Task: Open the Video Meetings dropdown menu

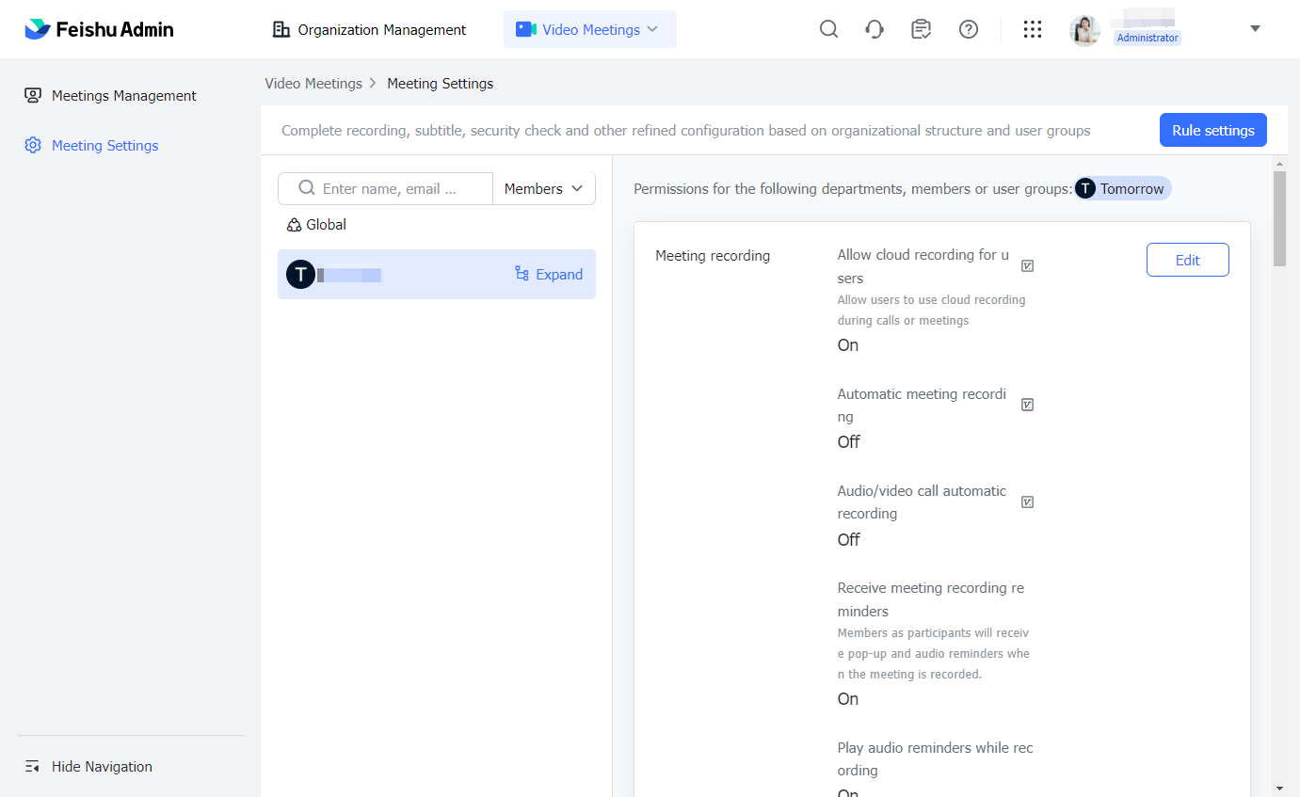Action: [x=590, y=29]
